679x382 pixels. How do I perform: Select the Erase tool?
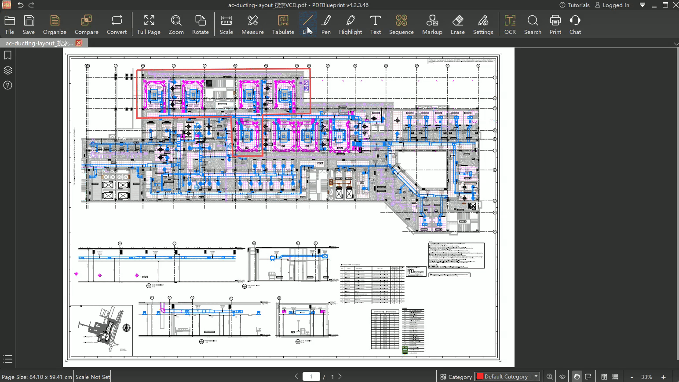457,25
